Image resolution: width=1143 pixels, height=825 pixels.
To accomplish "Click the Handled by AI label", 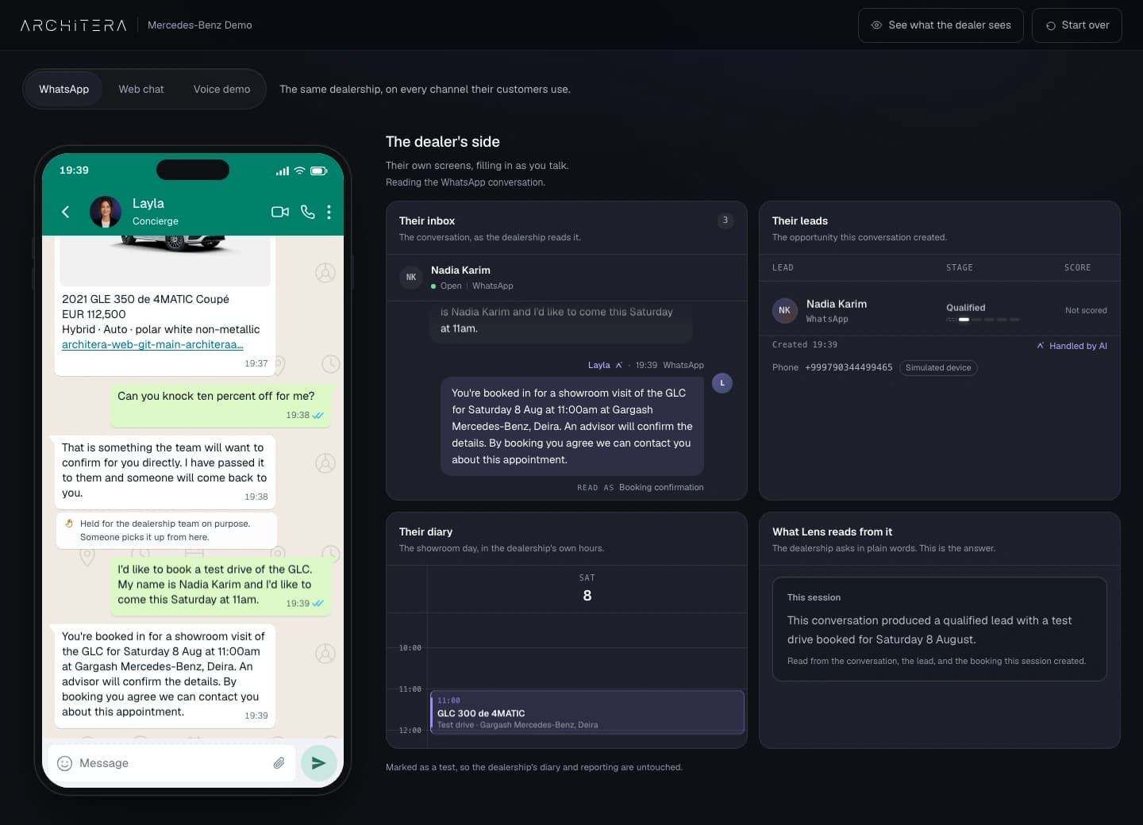I will point(1078,346).
